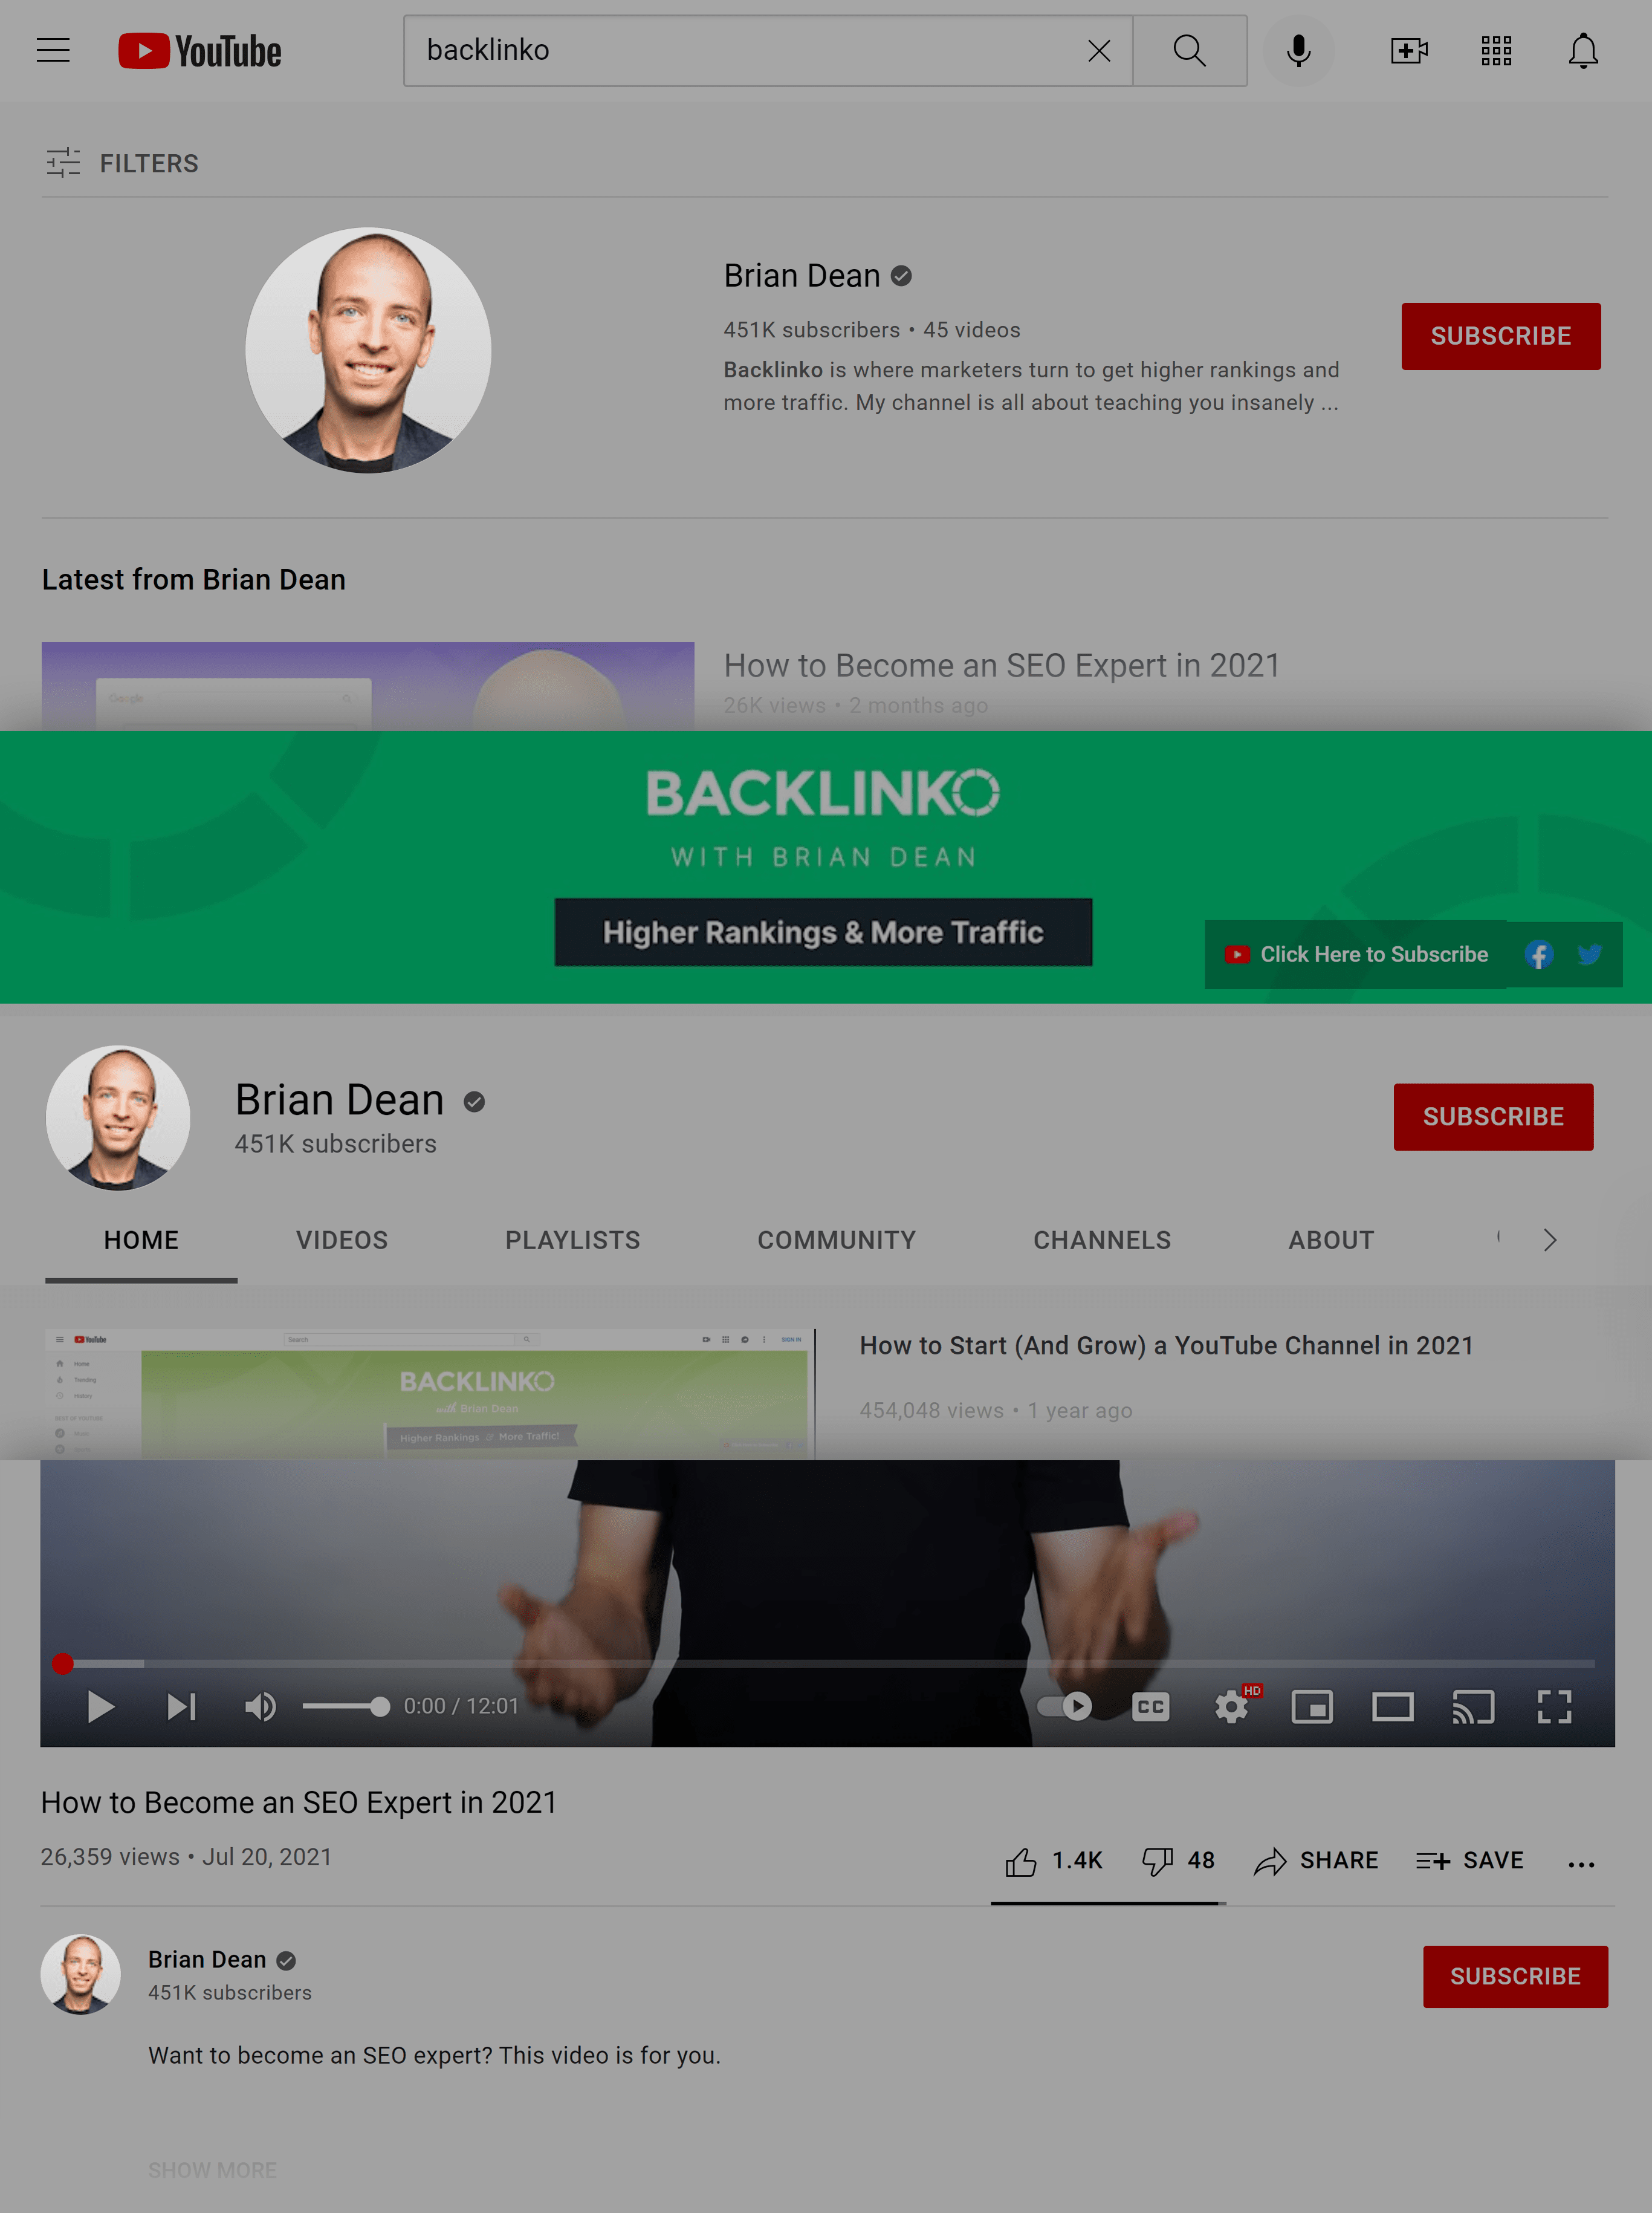Select the VIDEOS tab on Brian Dean channel

342,1240
